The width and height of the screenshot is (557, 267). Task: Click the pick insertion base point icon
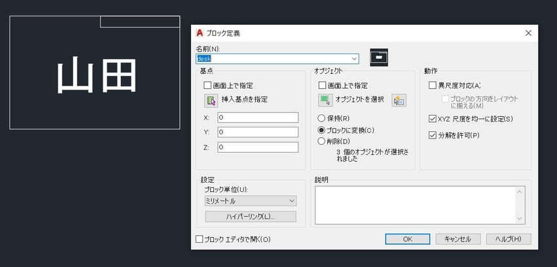tap(211, 101)
